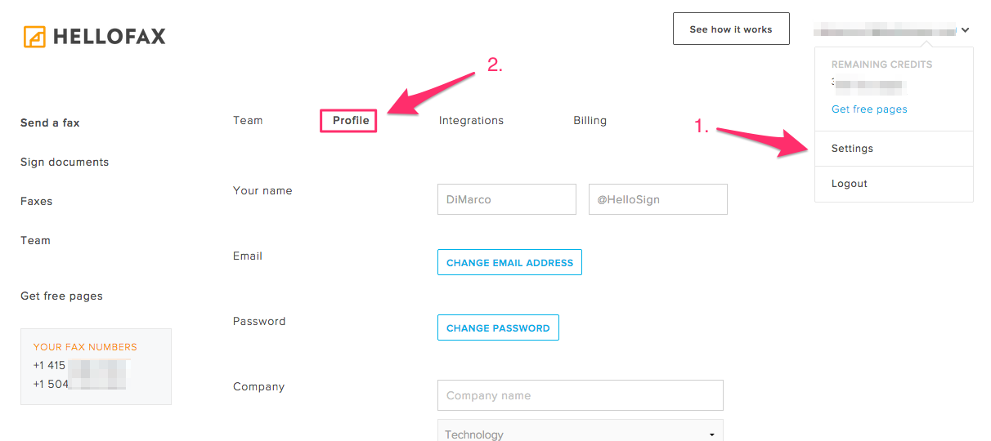The height and width of the screenshot is (441, 991).
Task: Open the Profile tab
Action: (351, 121)
